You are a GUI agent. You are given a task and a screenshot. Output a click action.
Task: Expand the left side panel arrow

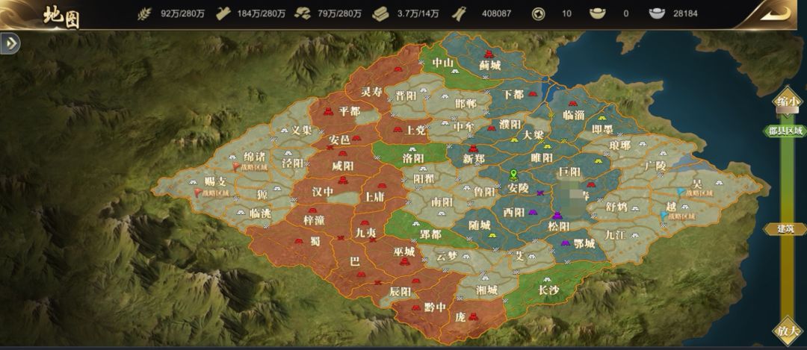tap(10, 44)
